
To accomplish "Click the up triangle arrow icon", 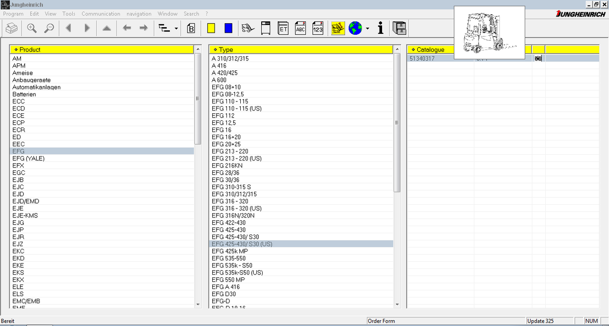I will [107, 29].
